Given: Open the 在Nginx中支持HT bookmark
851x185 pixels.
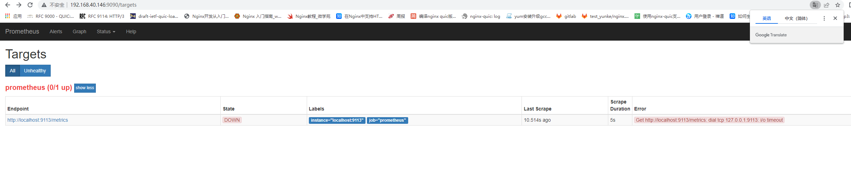Looking at the screenshot, I should point(359,16).
